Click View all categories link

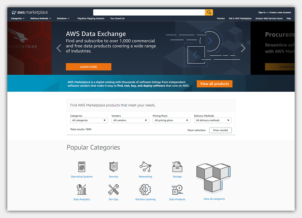coord(214,199)
